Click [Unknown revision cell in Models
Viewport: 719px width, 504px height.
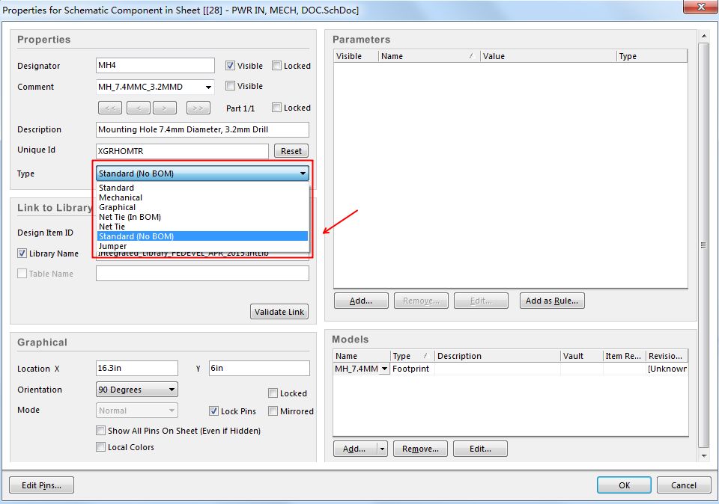(x=667, y=369)
